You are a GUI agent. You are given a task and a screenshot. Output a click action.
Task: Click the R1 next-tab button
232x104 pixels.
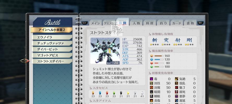pos(200,23)
